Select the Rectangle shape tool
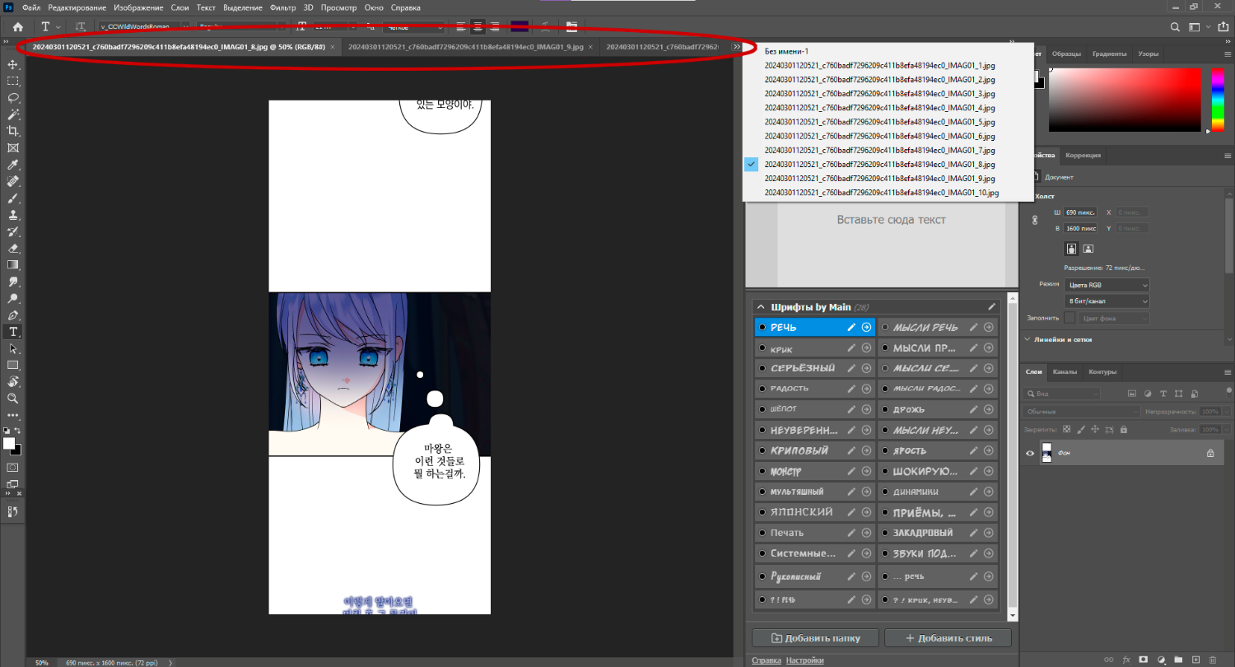This screenshot has width=1235, height=667. (x=13, y=365)
